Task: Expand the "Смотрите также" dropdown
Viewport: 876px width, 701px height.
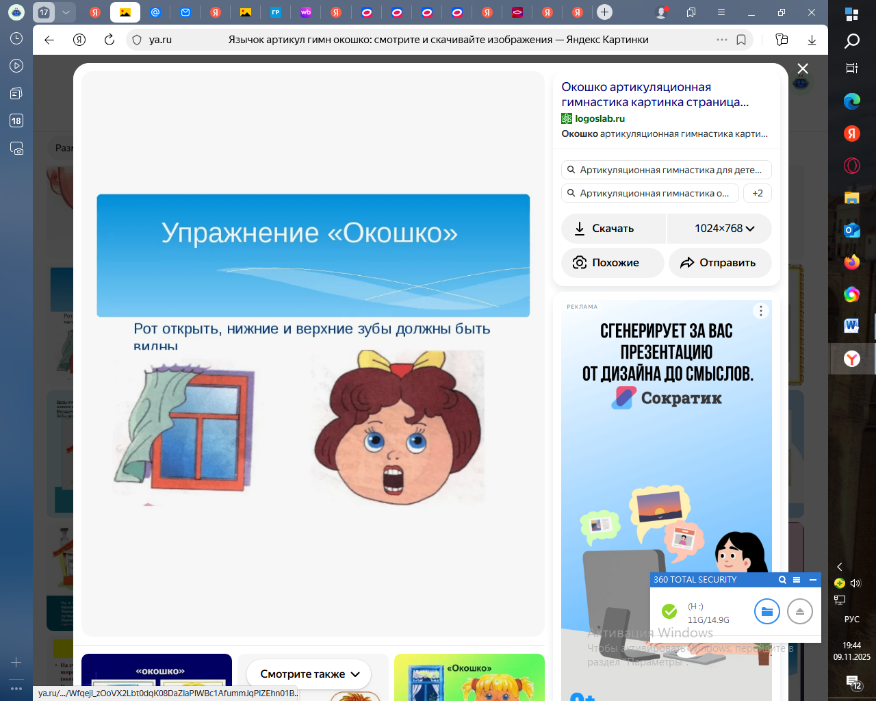Action: pos(309,674)
